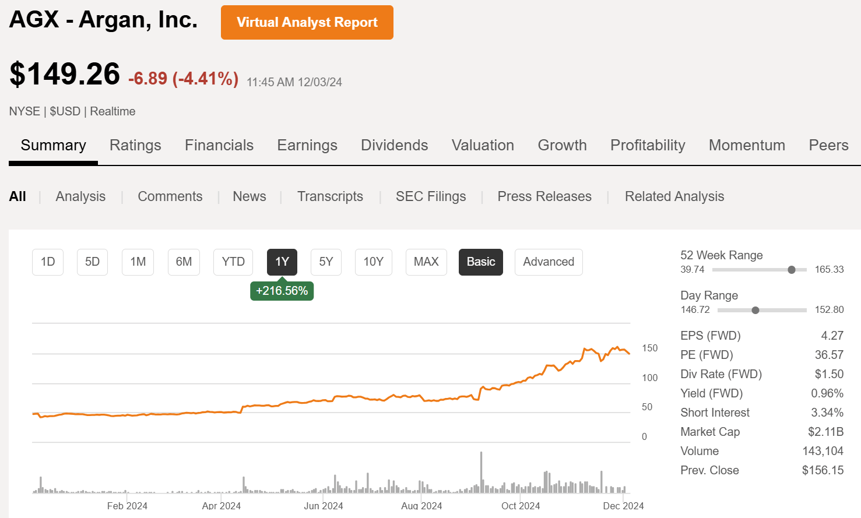Switch to the Ratings tab
861x518 pixels.
pyautogui.click(x=135, y=145)
